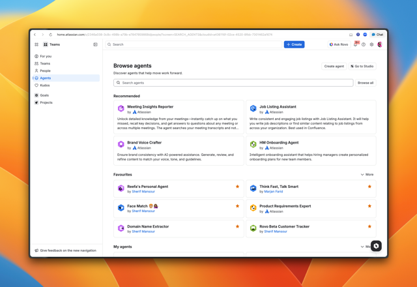
Task: Click Give feedback on the new navigation
Action: point(65,250)
